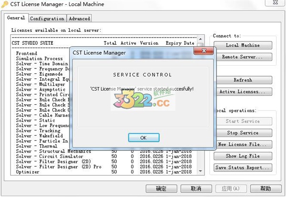Connect to Local Machine
The image size is (286, 197).
coord(243,45)
